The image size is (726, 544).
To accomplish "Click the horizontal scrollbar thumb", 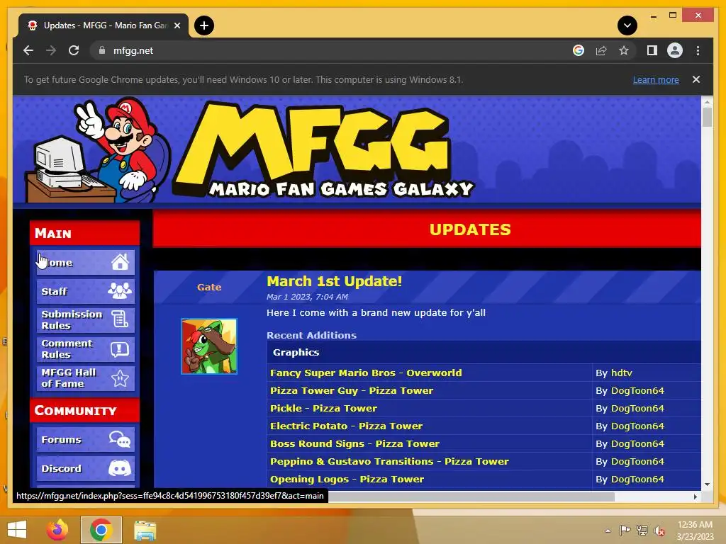I will (x=471, y=497).
